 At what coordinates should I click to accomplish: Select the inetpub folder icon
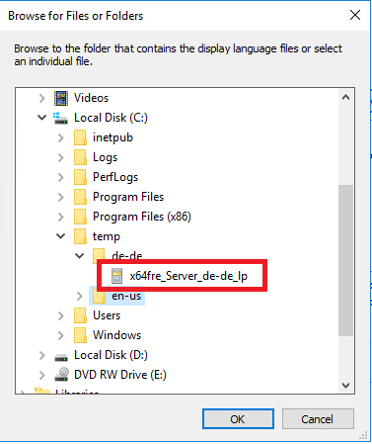pos(80,137)
